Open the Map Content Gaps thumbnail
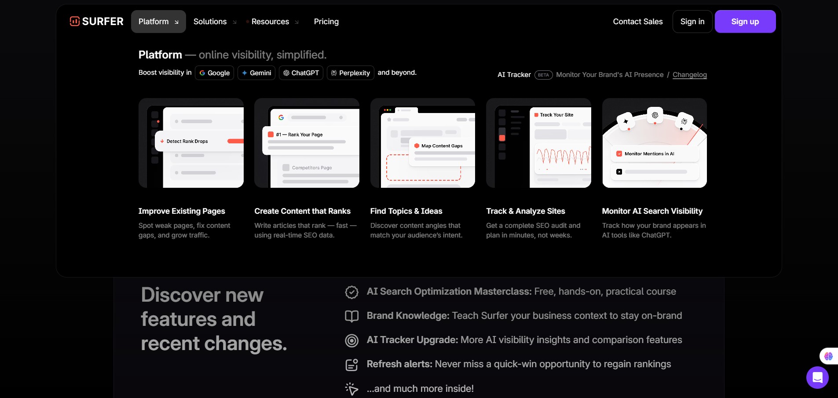Image resolution: width=838 pixels, height=398 pixels. click(423, 143)
